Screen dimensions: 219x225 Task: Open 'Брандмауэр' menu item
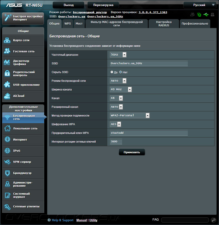pos(23,173)
